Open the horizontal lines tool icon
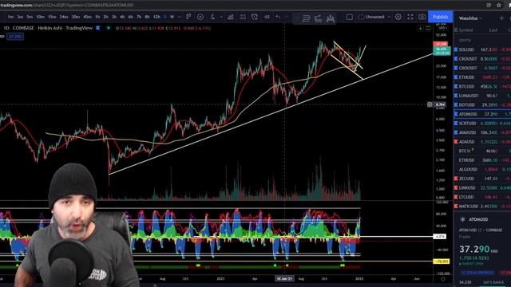The image size is (511, 287). (x=306, y=18)
